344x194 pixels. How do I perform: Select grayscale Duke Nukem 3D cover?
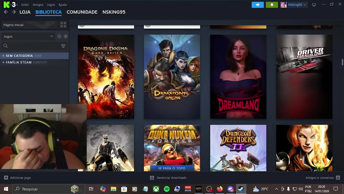click(x=110, y=148)
